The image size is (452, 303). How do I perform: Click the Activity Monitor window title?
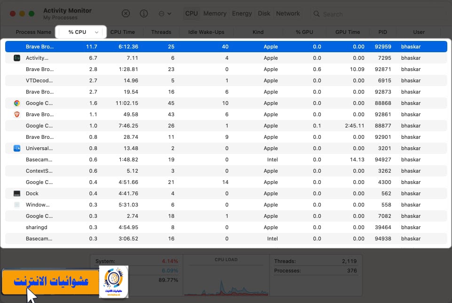click(67, 10)
